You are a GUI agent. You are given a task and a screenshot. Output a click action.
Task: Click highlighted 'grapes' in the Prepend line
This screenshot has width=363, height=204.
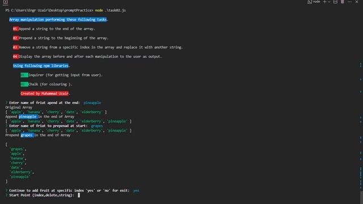(27, 135)
